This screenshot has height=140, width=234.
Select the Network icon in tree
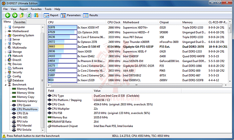pyautogui.click(x=10, y=56)
